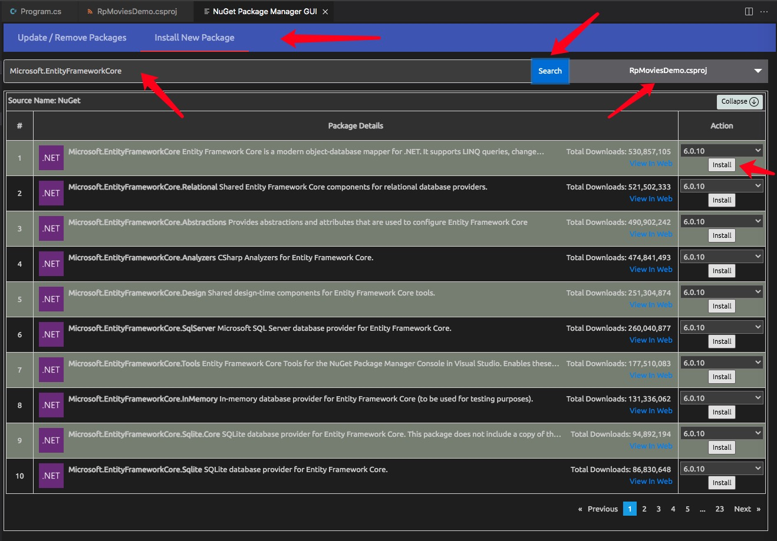Open version dropdown for Microsoft.EntityFrameworkCore

[x=722, y=151]
